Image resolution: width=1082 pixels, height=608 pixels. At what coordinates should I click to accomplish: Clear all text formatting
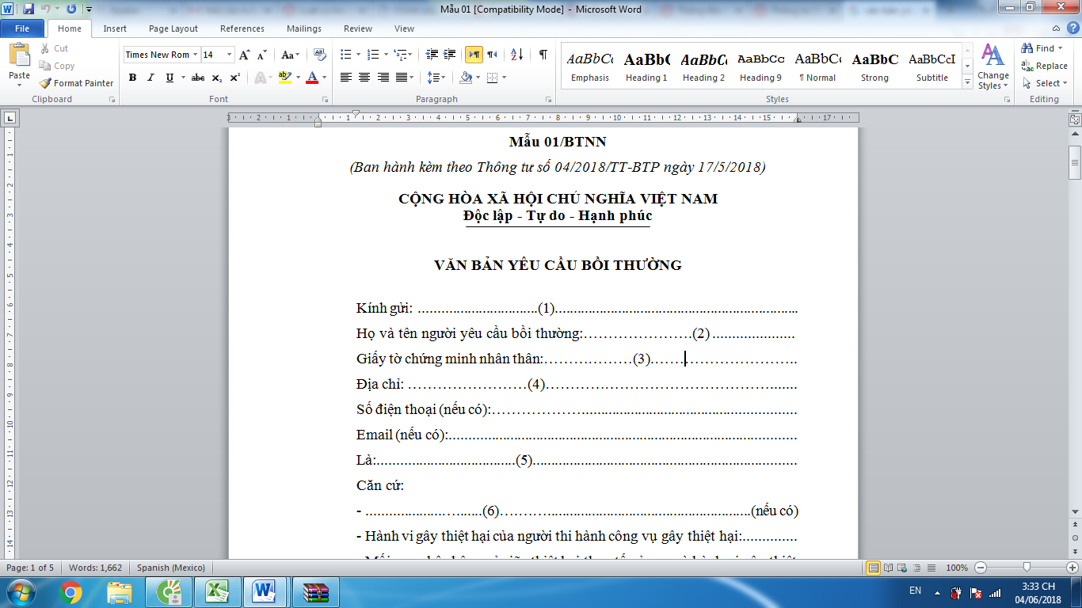(x=320, y=55)
